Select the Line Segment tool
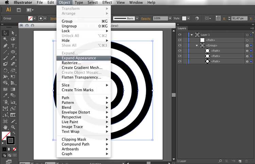Viewport: 255px width, 164px height. (x=5, y=52)
